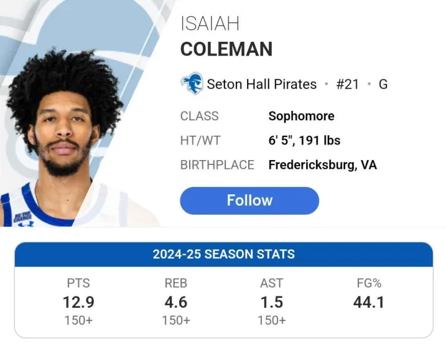Click the COLEMAN last name heading

[226, 49]
